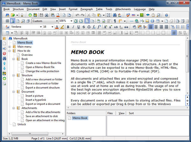This screenshot has height=142, width=191.
Task: Select Memo Book in Folders panel
Action: 80,118
